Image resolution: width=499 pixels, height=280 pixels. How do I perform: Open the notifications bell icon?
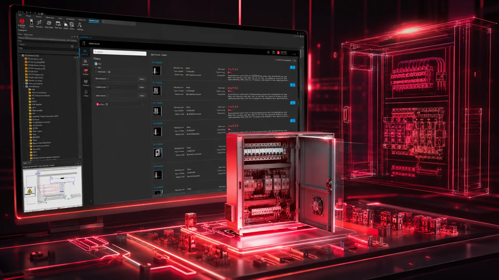click(x=268, y=52)
